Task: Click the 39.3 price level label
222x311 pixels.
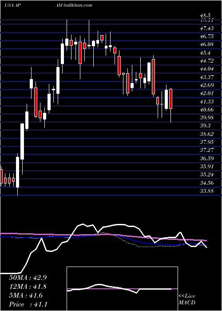Action: pos(205,126)
